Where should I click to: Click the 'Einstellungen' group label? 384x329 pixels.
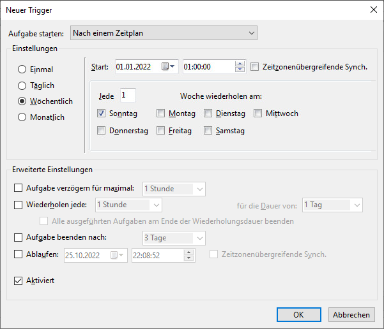(x=35, y=48)
